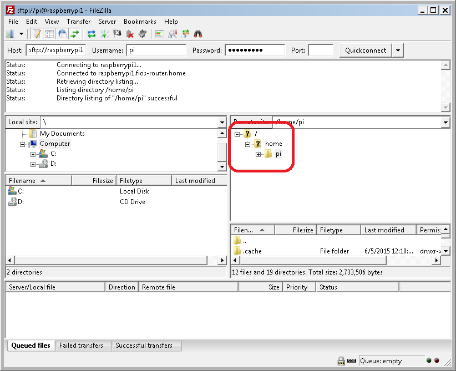Open the filename filters magnifier icon
The image size is (456, 371).
173,34
